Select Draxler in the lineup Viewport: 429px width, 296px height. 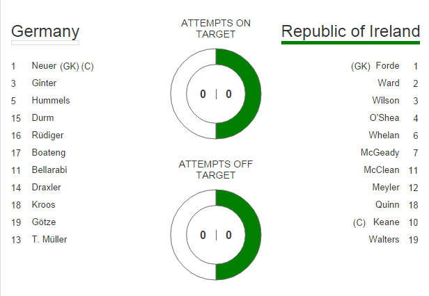[46, 188]
